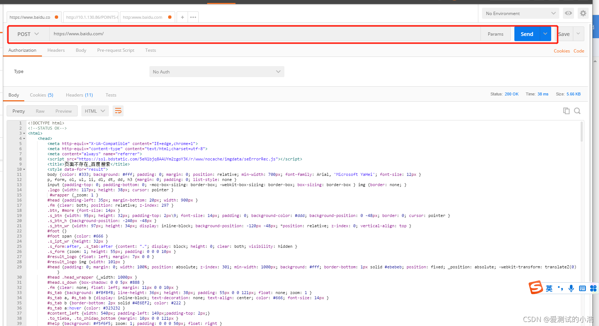Open the Code snippet link
The height and width of the screenshot is (326, 599).
579,51
